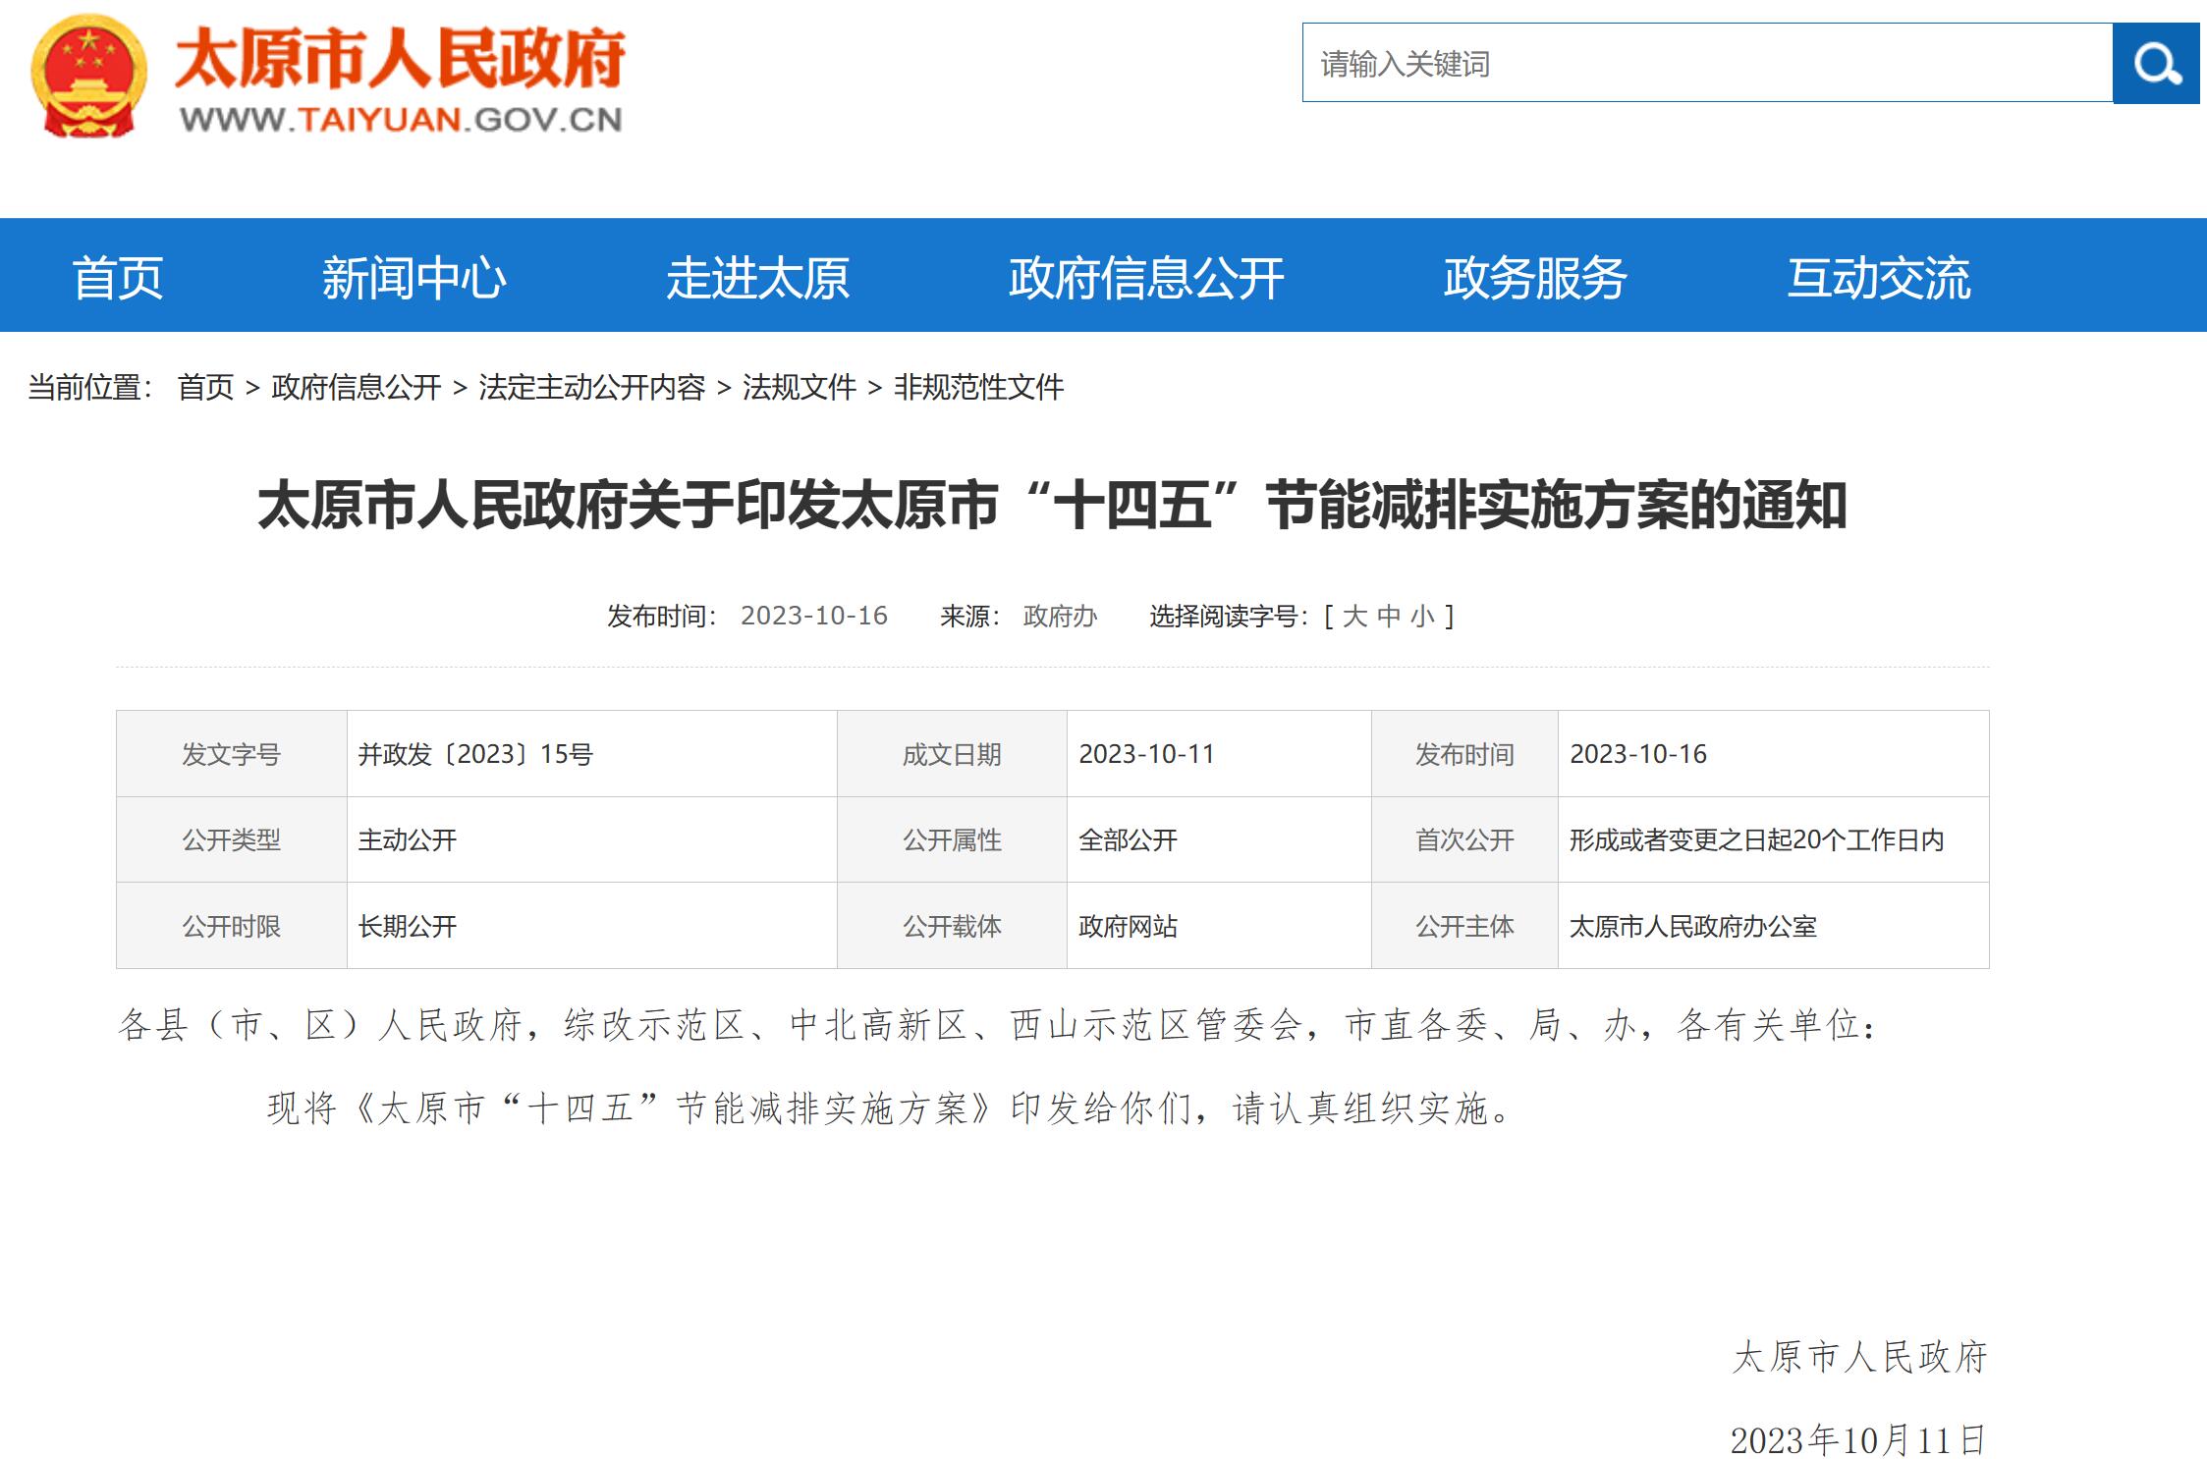Click the 公开时限 label cell

[232, 926]
